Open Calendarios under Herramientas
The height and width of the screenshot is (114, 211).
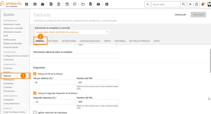click(x=9, y=100)
